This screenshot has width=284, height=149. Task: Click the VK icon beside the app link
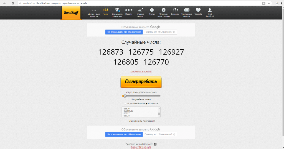point(155,144)
